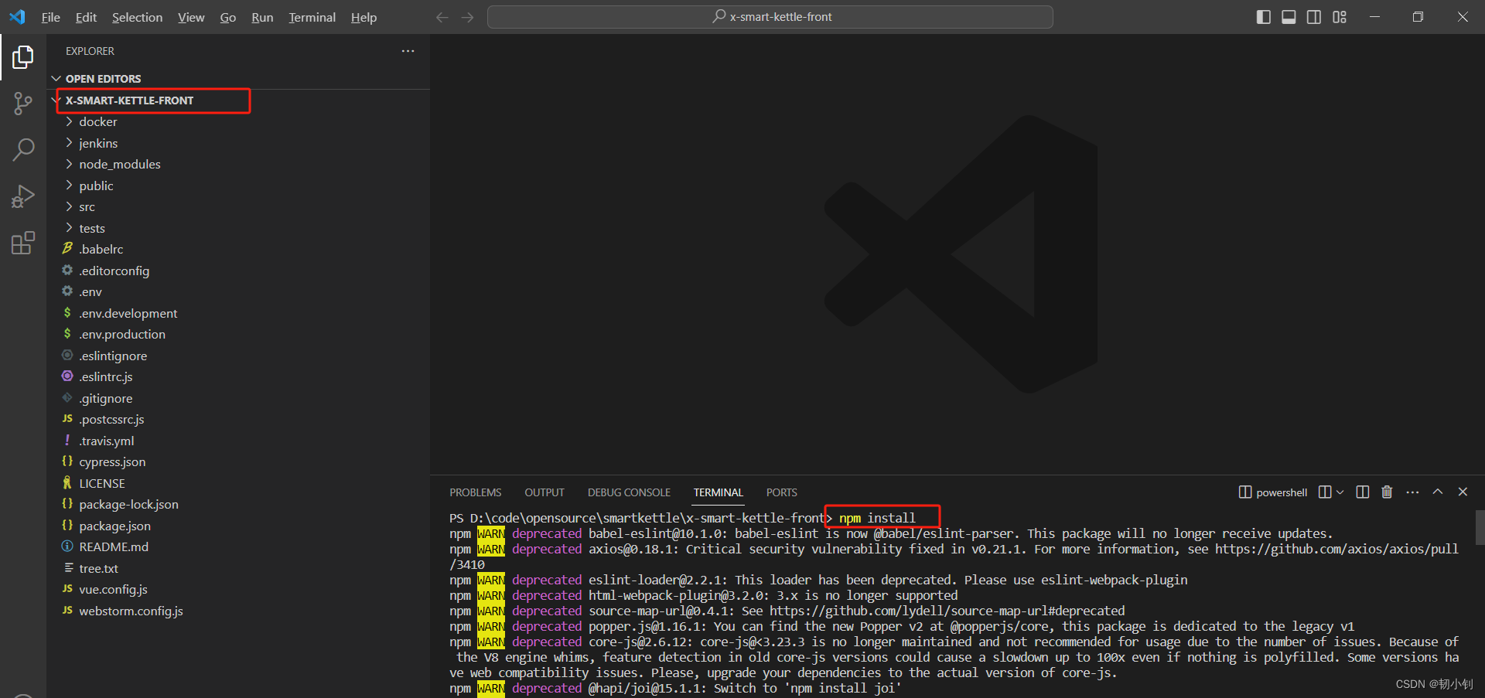Open Explorer views and more actions menu
This screenshot has height=698, width=1485.
pyautogui.click(x=408, y=51)
